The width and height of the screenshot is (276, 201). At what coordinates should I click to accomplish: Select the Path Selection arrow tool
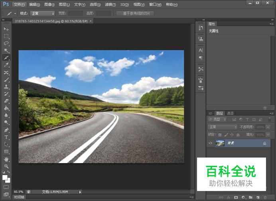coord(6,144)
